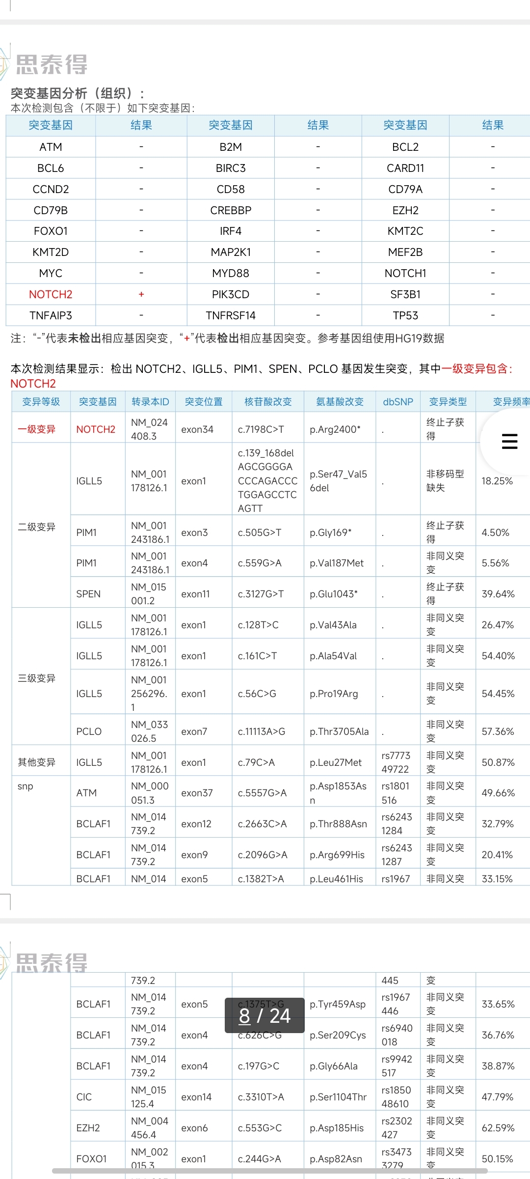Click the 'exon34' position cell
The height and width of the screenshot is (1179, 530).
click(x=197, y=429)
